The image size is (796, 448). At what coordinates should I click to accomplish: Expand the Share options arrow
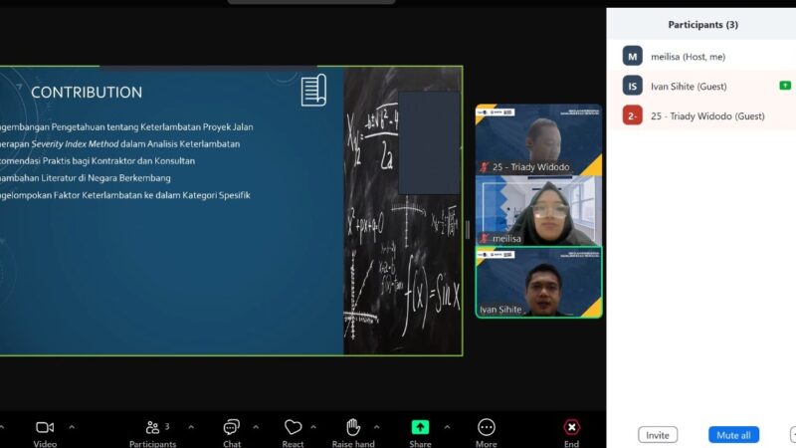coord(446,427)
